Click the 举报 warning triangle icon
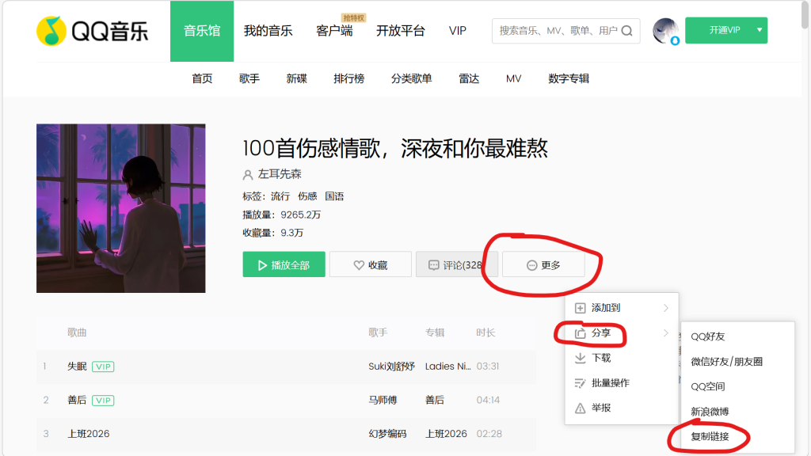 pos(580,408)
